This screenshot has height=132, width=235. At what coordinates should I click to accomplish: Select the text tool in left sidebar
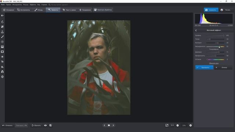tap(2, 62)
